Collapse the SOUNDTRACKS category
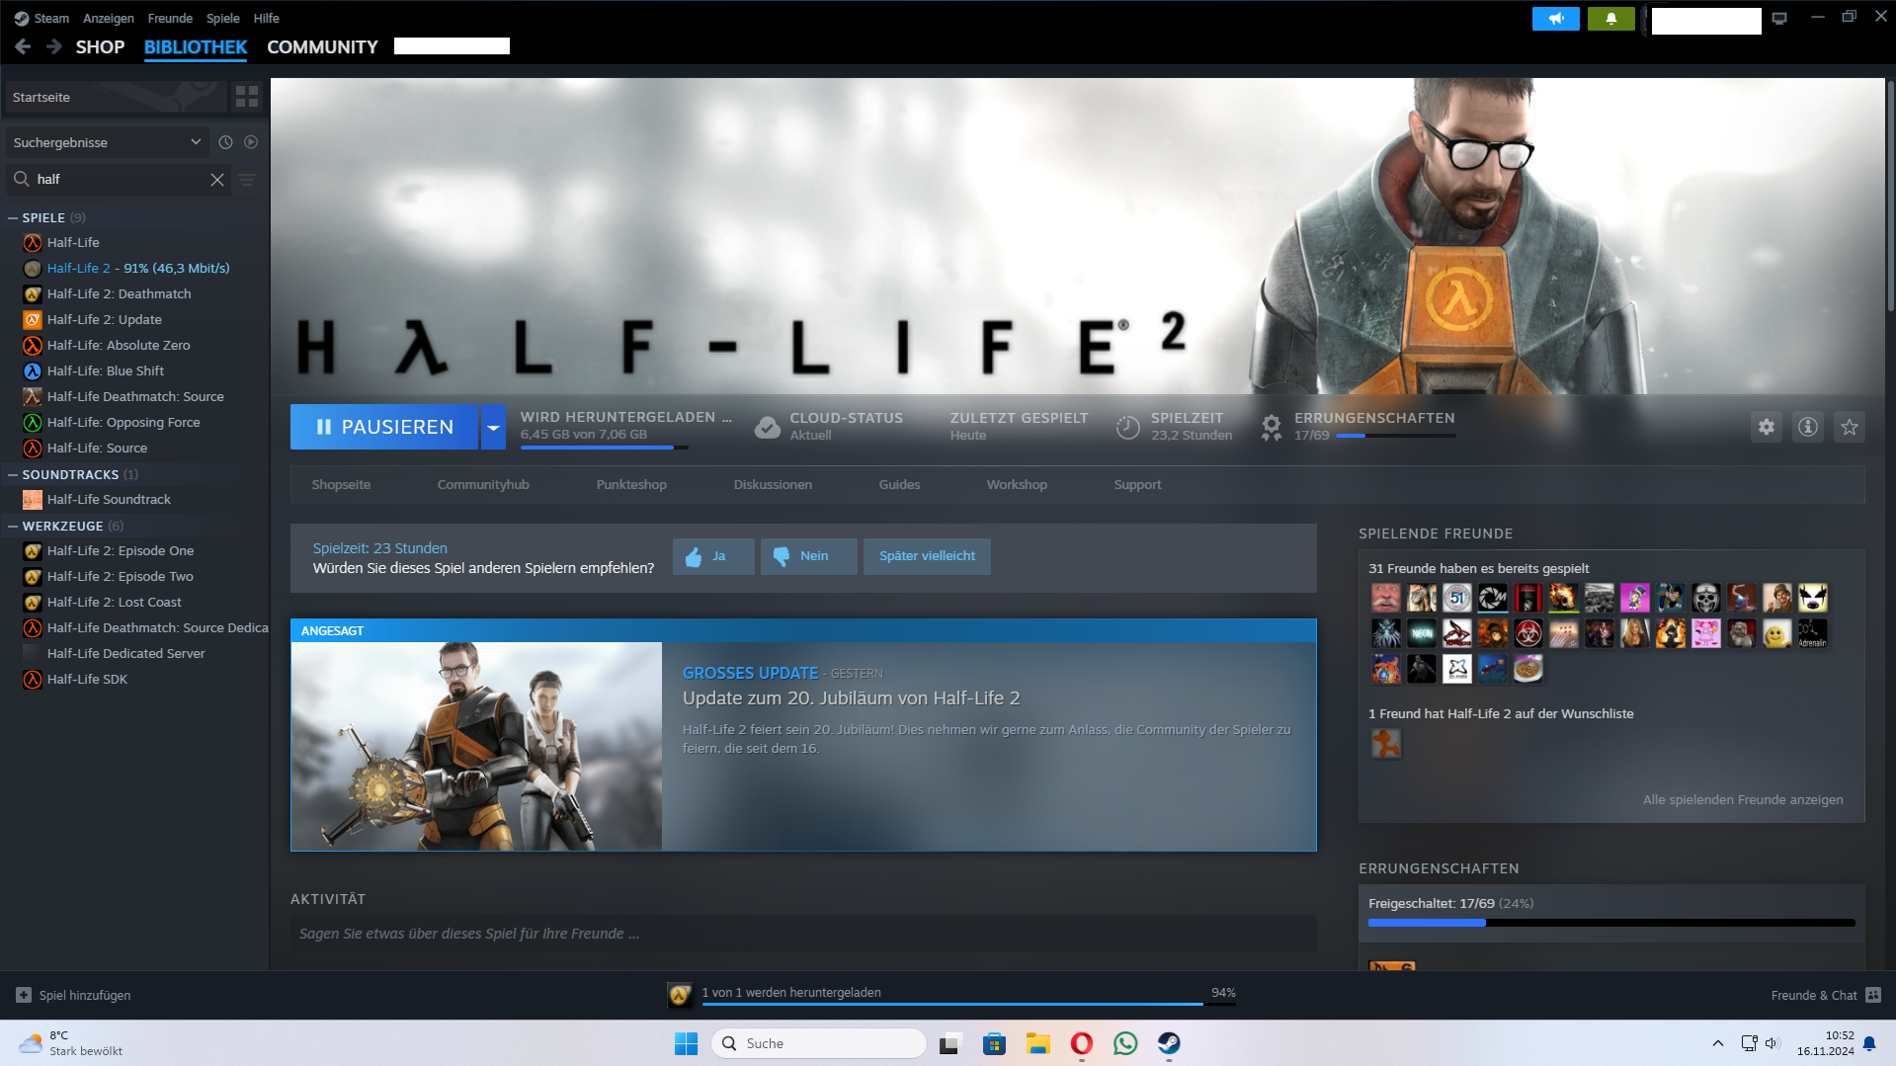 pyautogui.click(x=13, y=474)
